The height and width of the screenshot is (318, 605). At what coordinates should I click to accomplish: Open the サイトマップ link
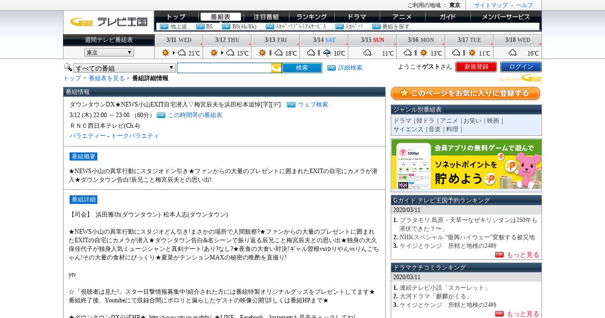[491, 5]
